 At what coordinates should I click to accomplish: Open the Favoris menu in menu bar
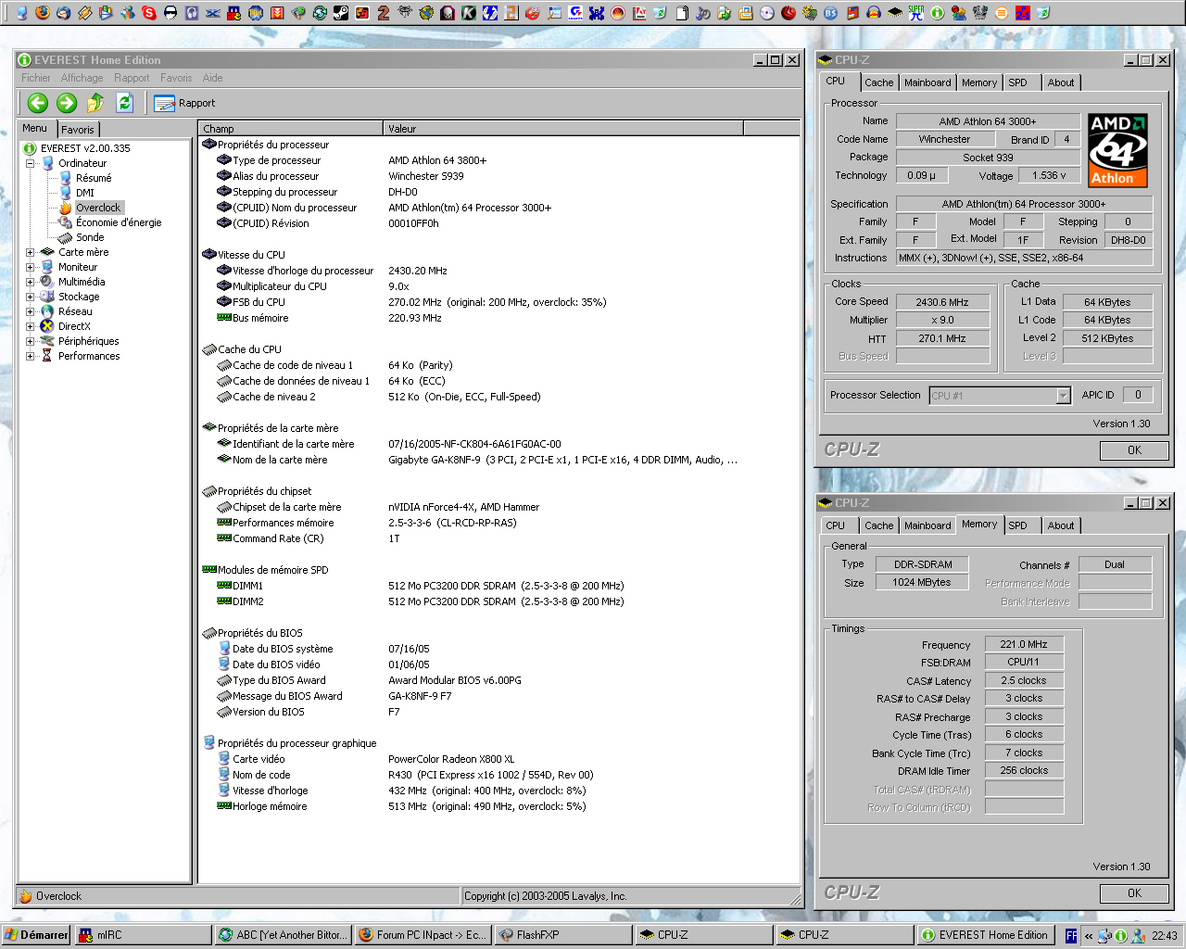[176, 78]
